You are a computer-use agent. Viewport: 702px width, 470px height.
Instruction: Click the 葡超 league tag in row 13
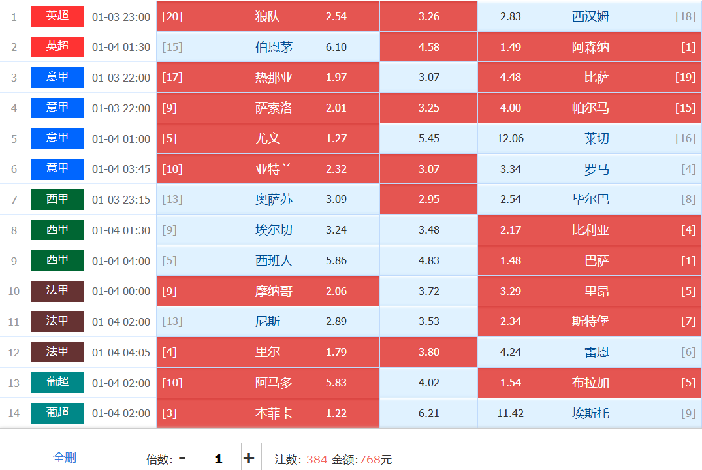pyautogui.click(x=57, y=383)
